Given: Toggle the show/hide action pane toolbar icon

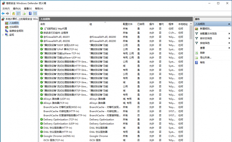Looking at the screenshot, I should 35,14.
